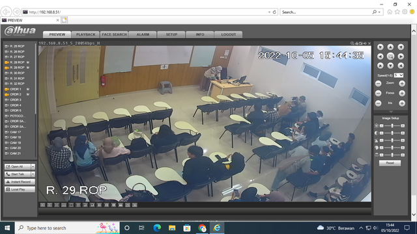Click the snapshot camera icon above video
417x234 pixels.
[x=360, y=44]
